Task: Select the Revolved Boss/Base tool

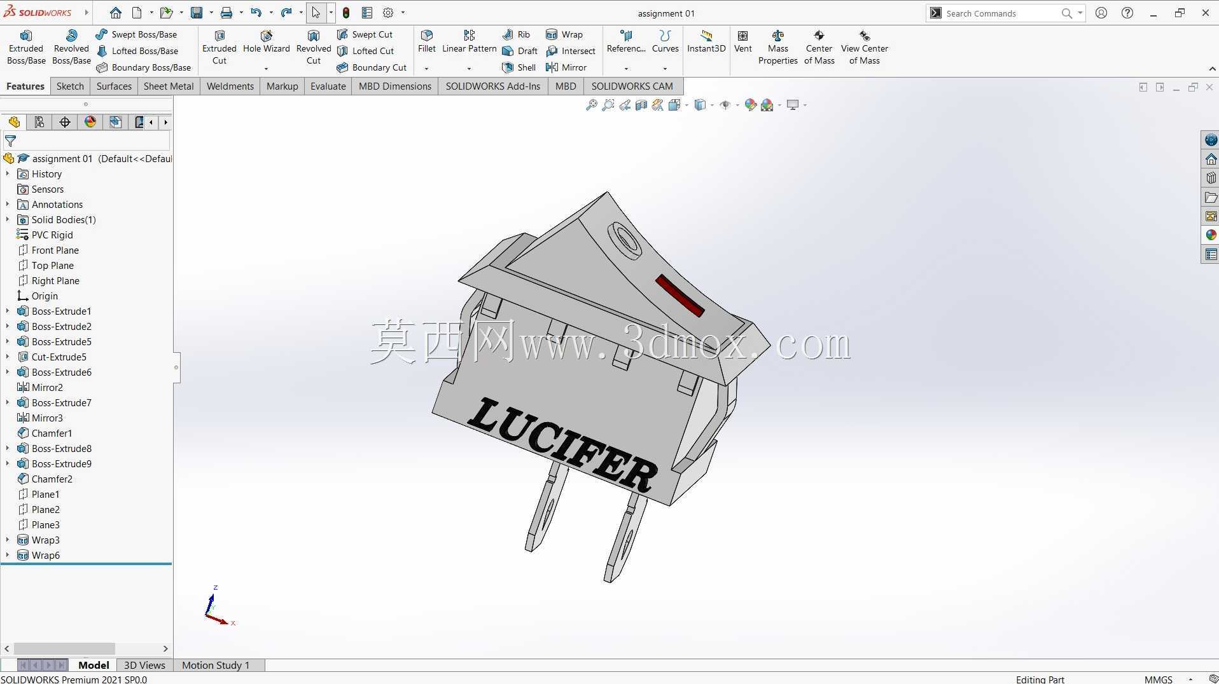Action: point(71,48)
